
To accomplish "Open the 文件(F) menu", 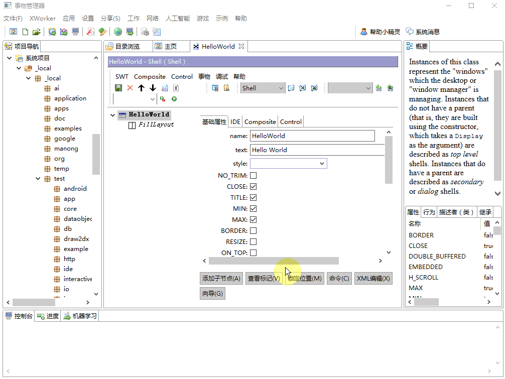I will point(13,19).
